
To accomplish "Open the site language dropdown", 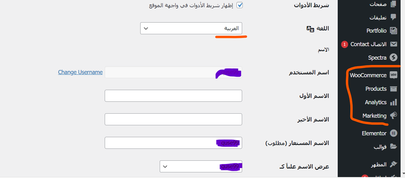I will pyautogui.click(x=191, y=28).
